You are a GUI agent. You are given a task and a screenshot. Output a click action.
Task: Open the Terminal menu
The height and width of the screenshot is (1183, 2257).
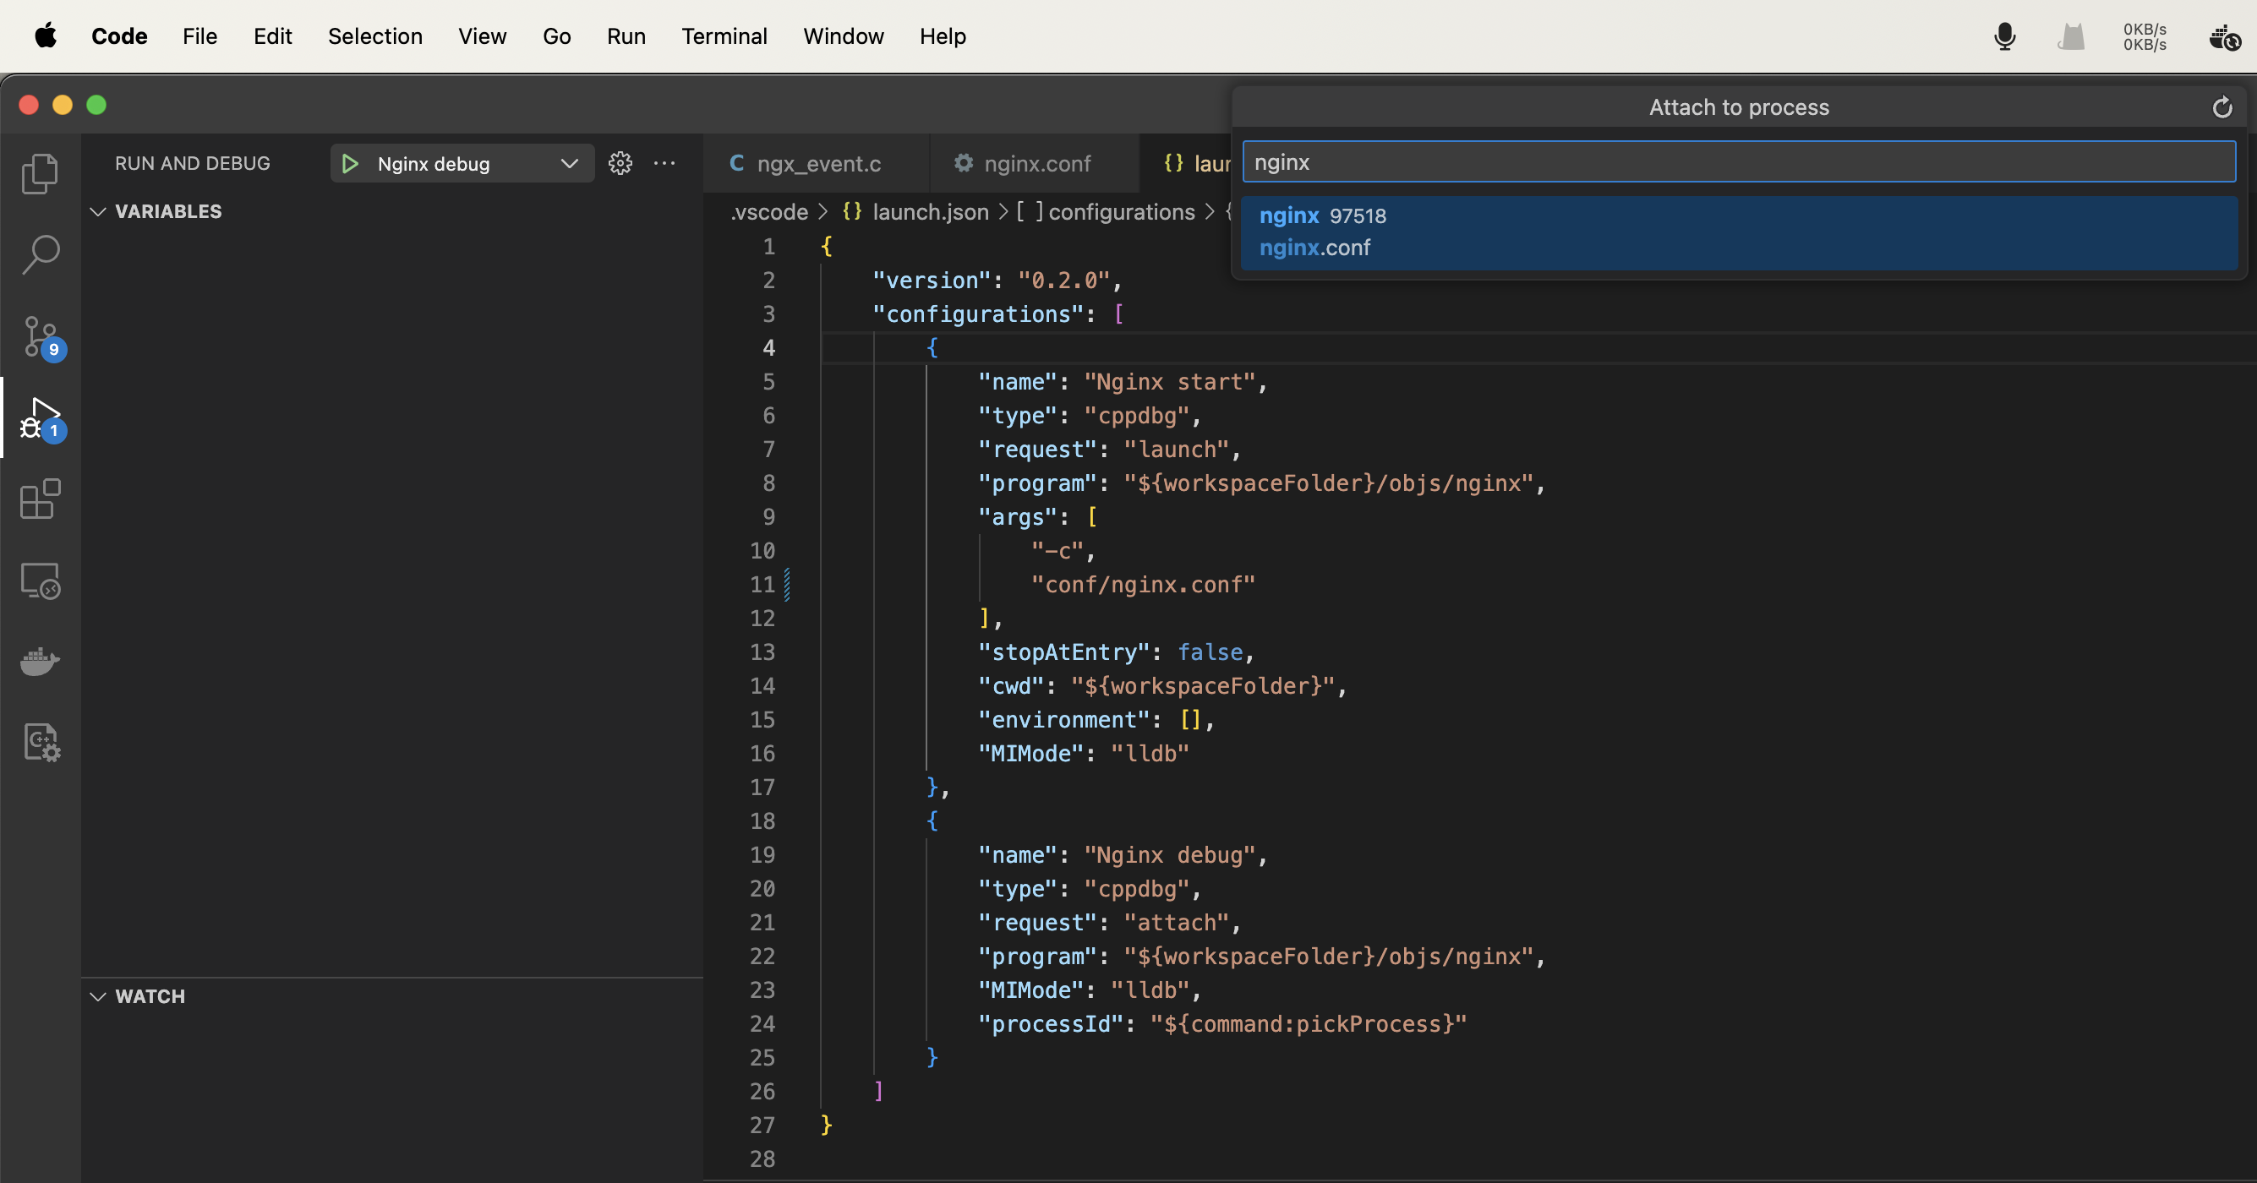(x=724, y=35)
